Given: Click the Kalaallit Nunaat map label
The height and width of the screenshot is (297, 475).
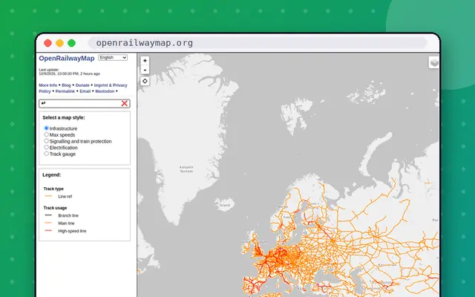Looking at the screenshot, I should click(186, 169).
